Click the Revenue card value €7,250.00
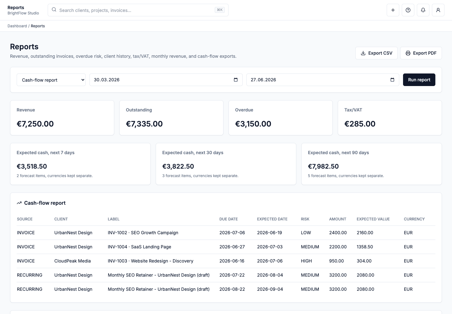 click(35, 124)
